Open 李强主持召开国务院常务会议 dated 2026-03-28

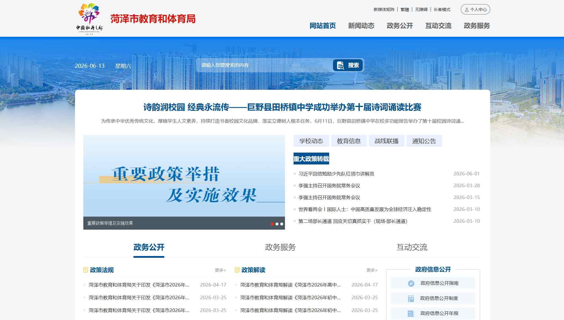(329, 186)
